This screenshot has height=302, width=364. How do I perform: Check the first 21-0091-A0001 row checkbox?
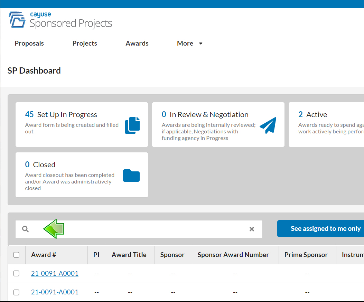point(17,273)
